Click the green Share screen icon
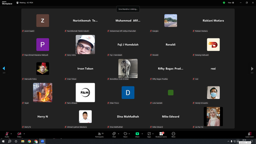Image resolution: width=256 pixels, height=144 pixels. click(137, 134)
